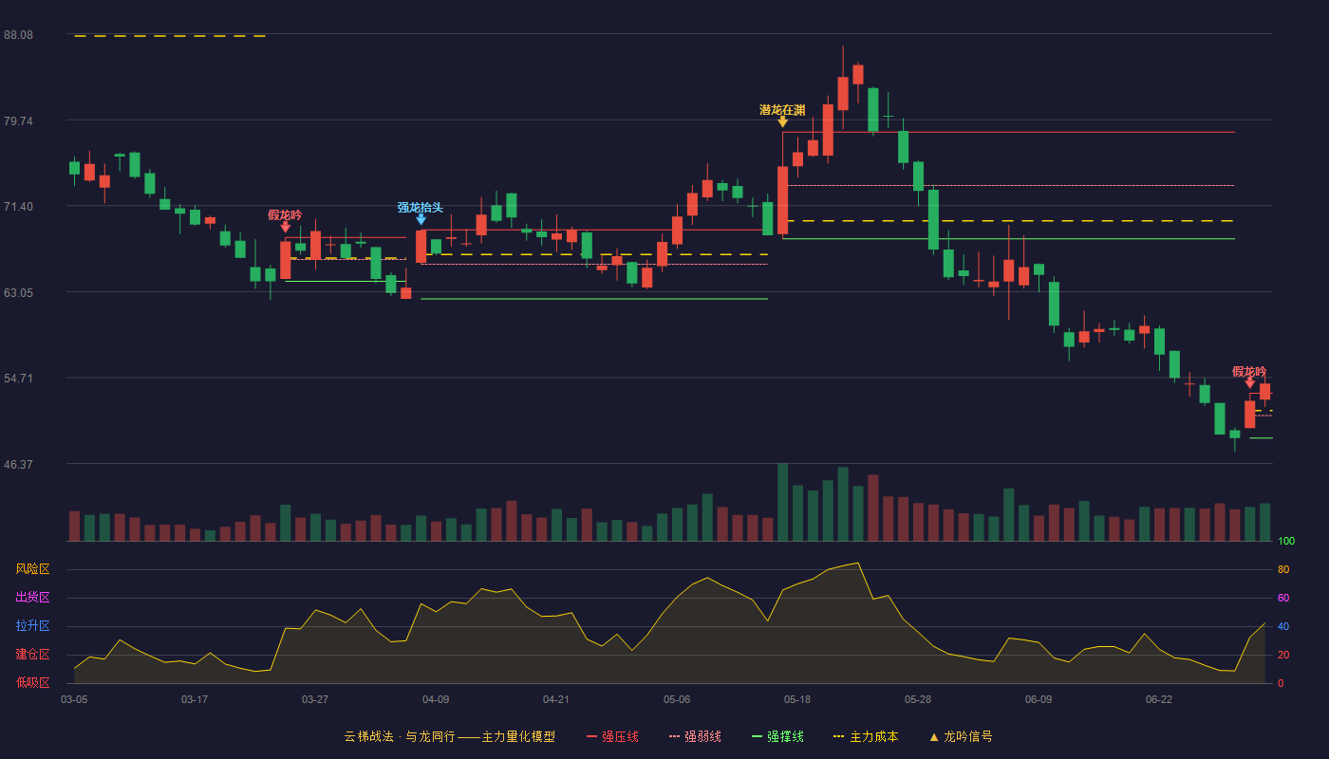This screenshot has width=1329, height=759.
Task: Click the 04-09 date label
Action: [x=436, y=699]
